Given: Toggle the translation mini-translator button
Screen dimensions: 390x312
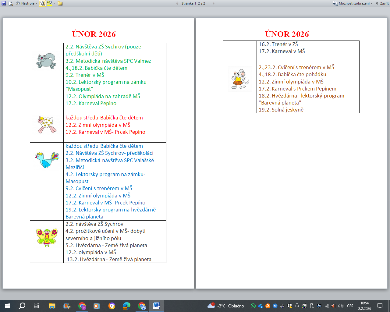Looking at the screenshot, I should pyautogui.click(x=42, y=3).
